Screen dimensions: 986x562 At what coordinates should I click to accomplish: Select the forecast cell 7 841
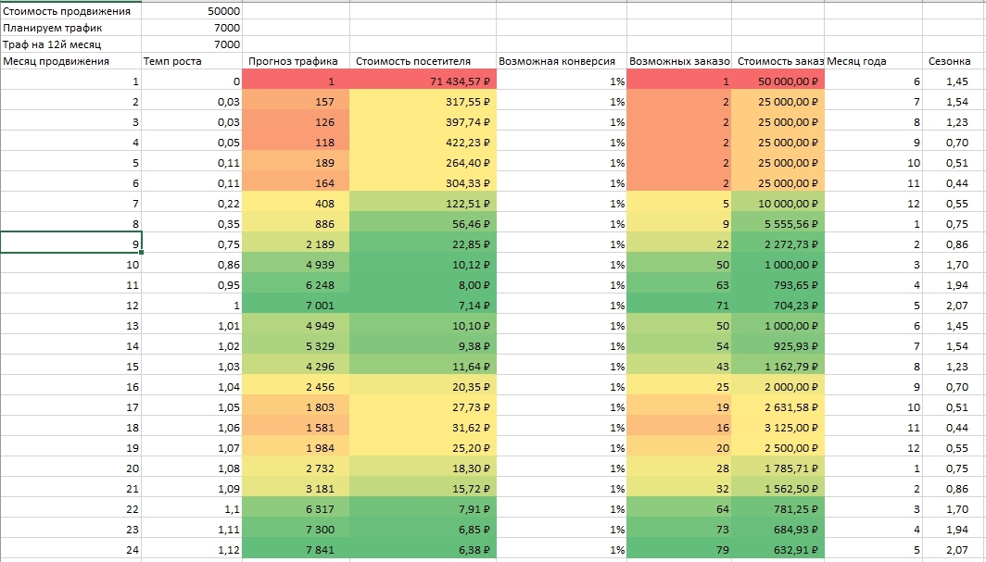coord(296,550)
